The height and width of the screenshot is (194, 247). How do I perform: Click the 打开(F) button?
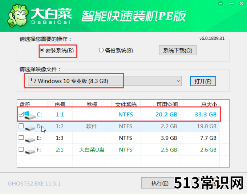tap(203, 81)
